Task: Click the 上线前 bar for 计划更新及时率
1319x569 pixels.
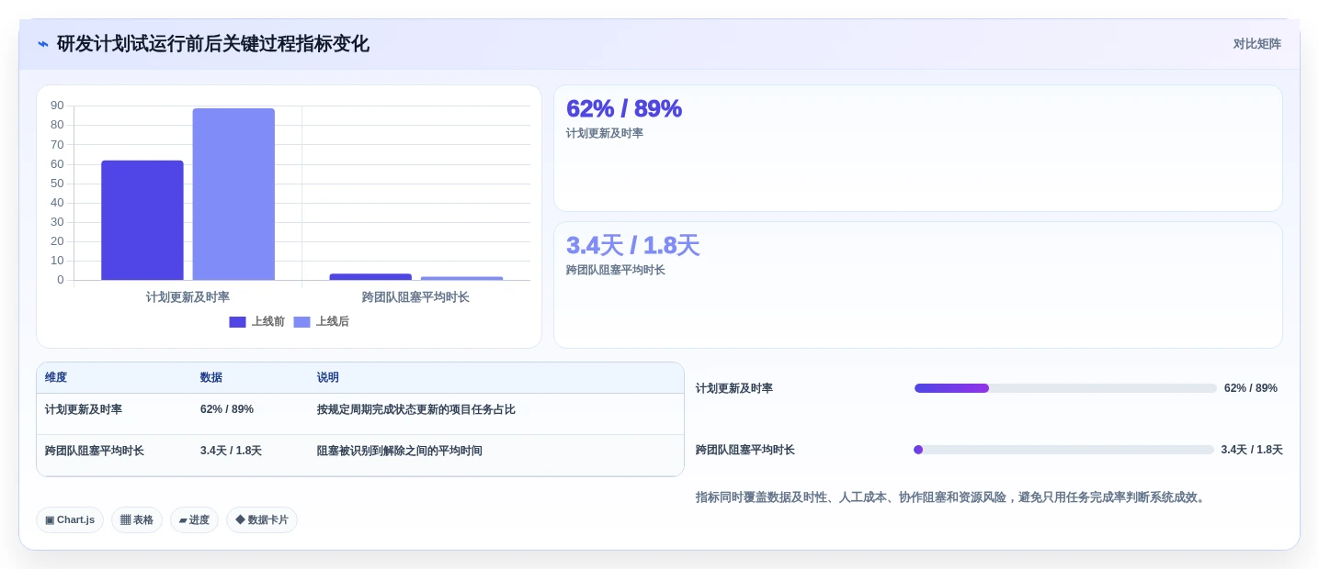Action: [142, 220]
